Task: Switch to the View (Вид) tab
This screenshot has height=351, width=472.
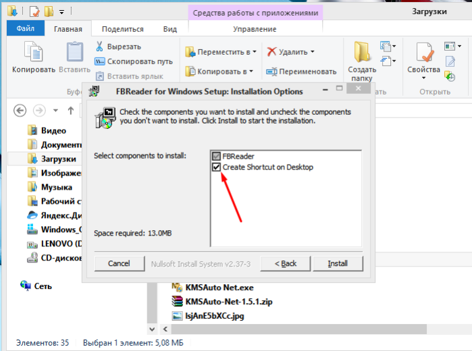Action: (169, 29)
